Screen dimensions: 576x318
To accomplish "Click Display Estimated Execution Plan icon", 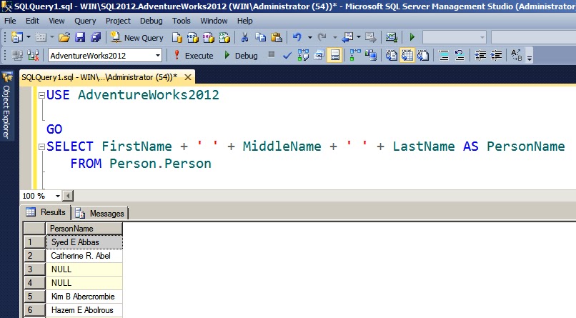I will pos(303,56).
